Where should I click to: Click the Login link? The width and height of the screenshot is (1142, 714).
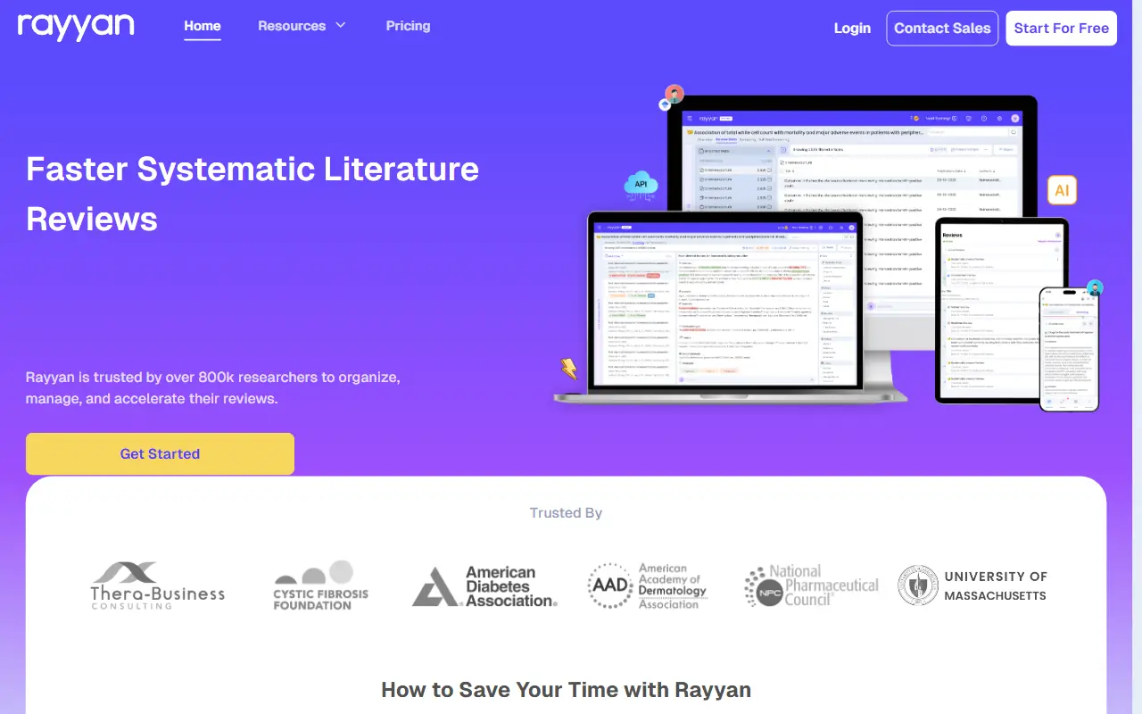(x=852, y=28)
